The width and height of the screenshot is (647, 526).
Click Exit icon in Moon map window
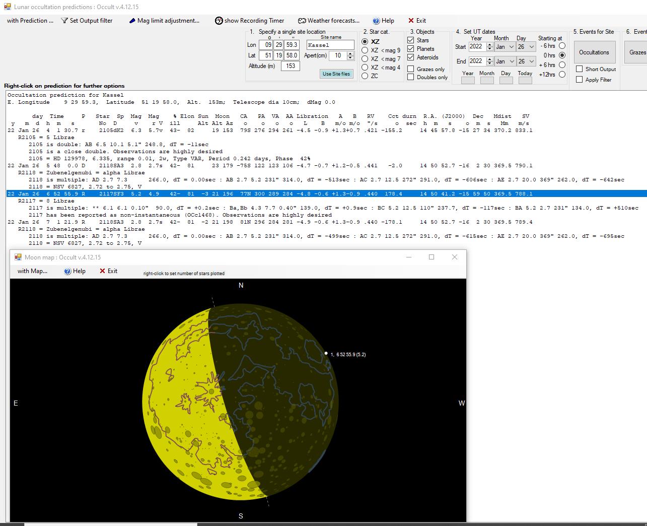[103, 271]
